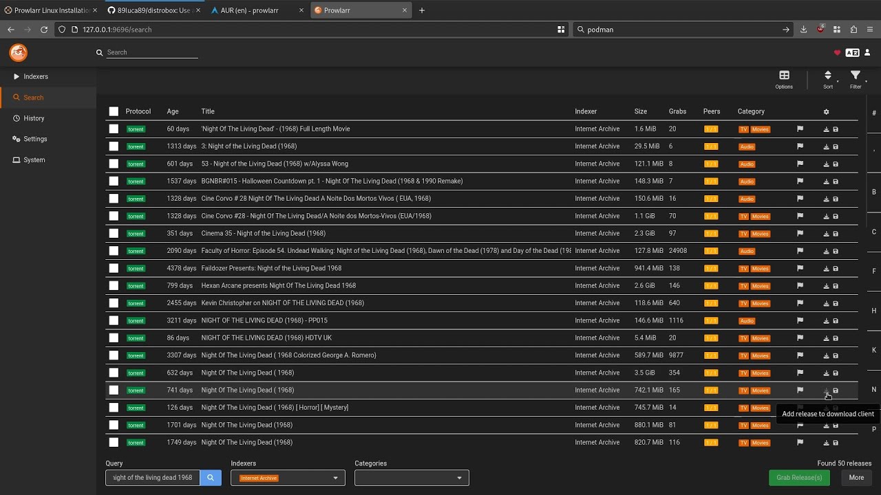The height and width of the screenshot is (495, 881).
Task: Check the 'Full Length Movie' row checkbox
Action: (x=114, y=129)
